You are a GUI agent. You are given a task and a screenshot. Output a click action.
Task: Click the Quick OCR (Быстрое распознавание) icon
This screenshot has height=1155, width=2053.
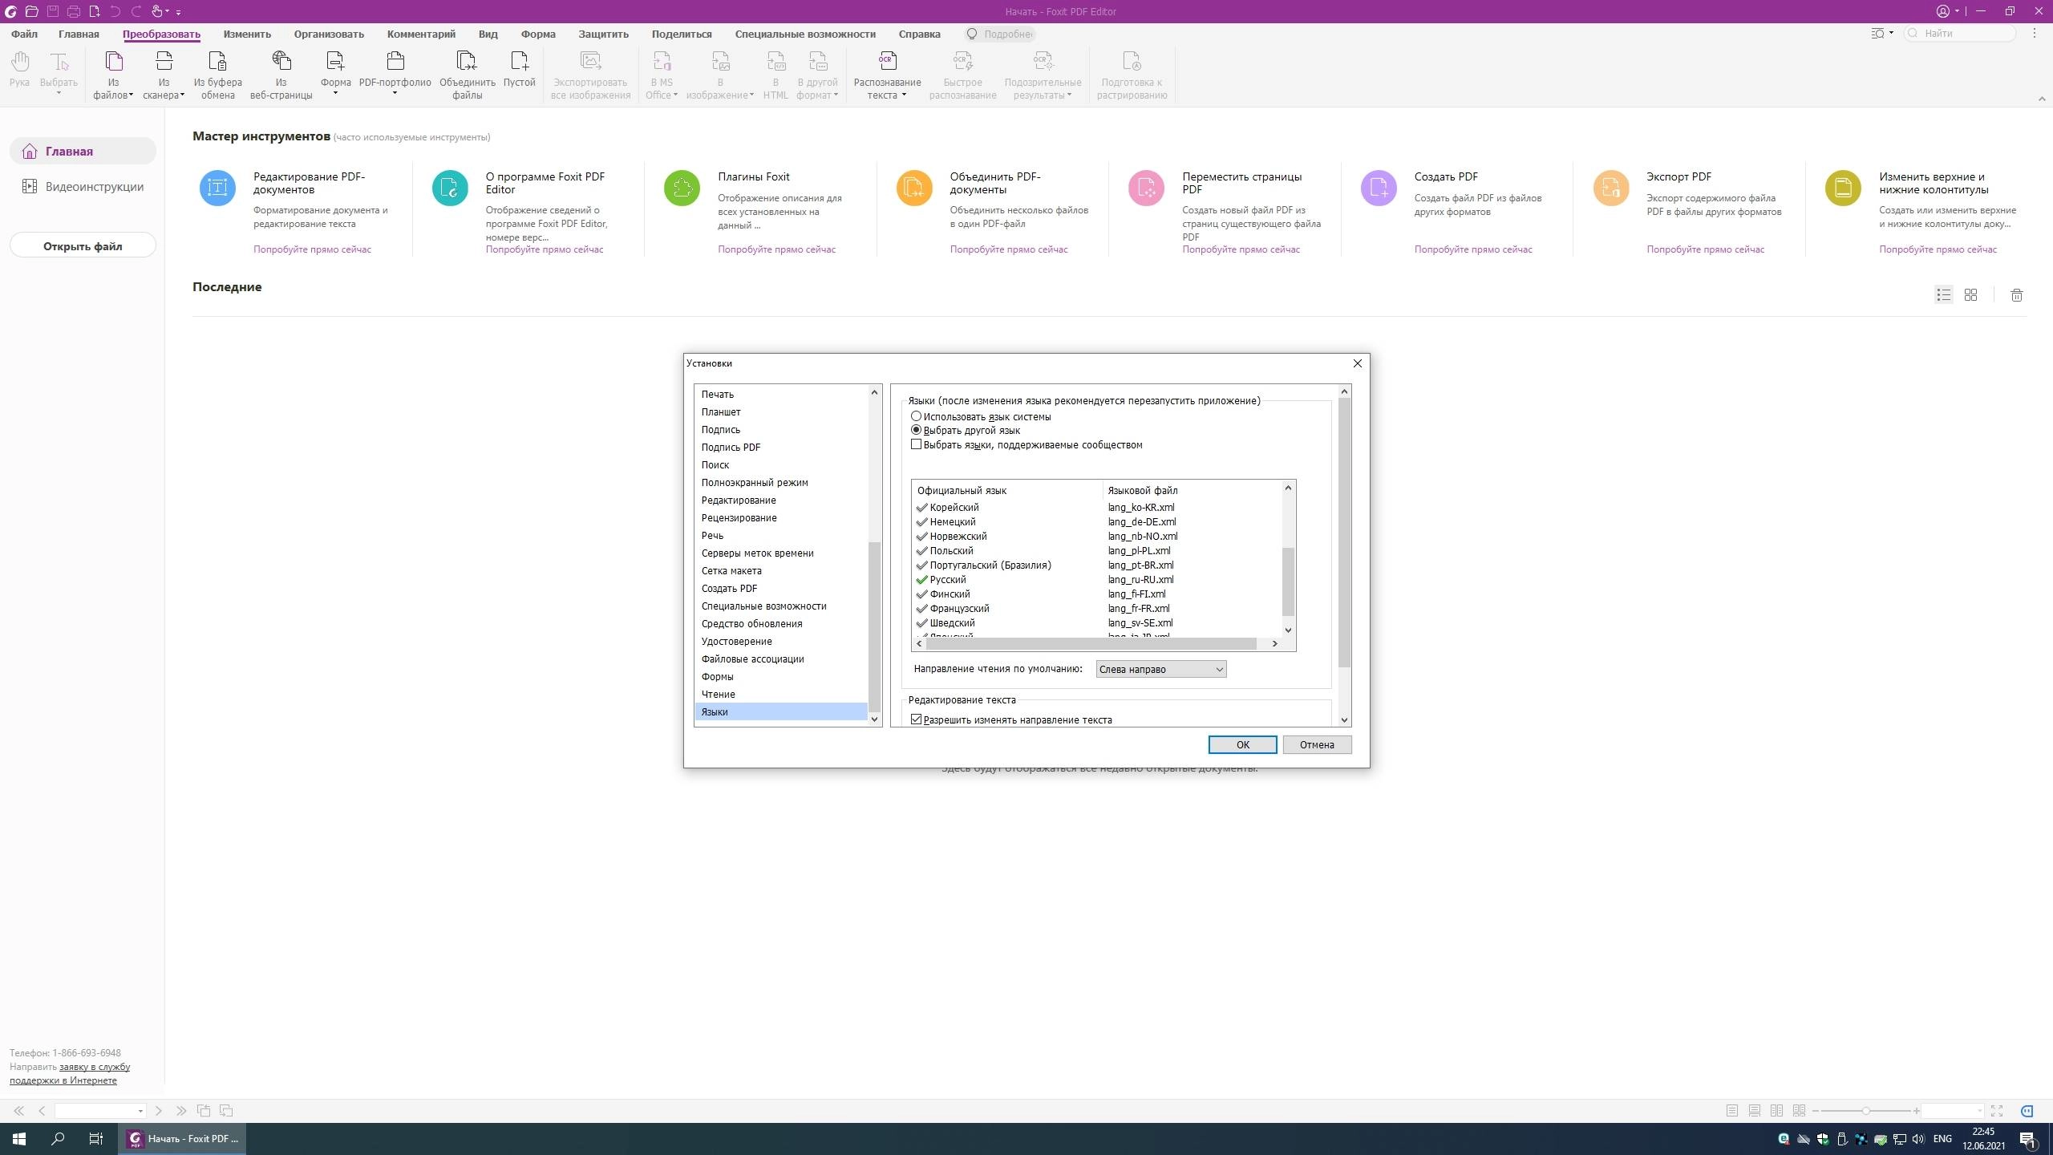point(962,61)
